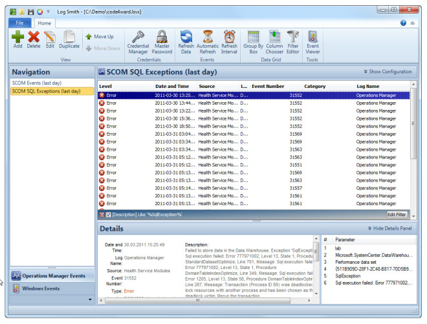
Task: Click the Add green plus icon
Action: coord(17,36)
